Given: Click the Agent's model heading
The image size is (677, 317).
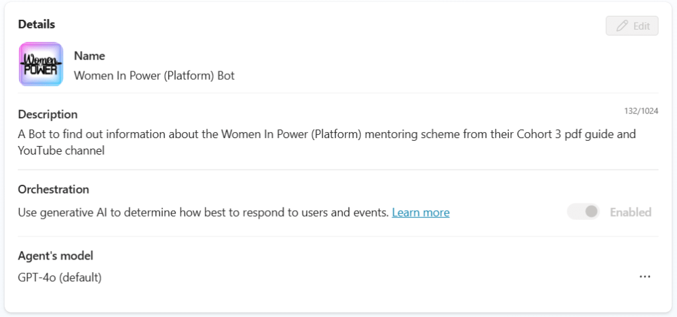Looking at the screenshot, I should coord(56,256).
